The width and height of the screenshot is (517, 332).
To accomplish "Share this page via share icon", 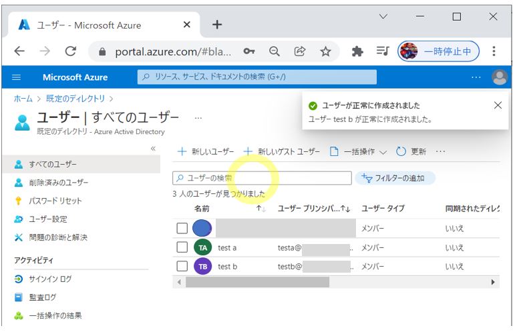I will pyautogui.click(x=299, y=51).
